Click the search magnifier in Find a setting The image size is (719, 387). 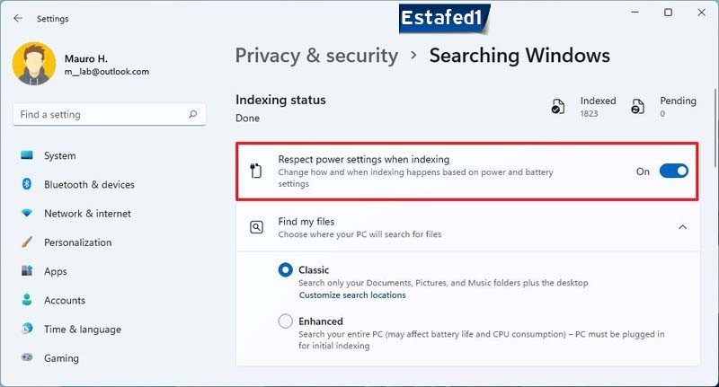click(193, 114)
